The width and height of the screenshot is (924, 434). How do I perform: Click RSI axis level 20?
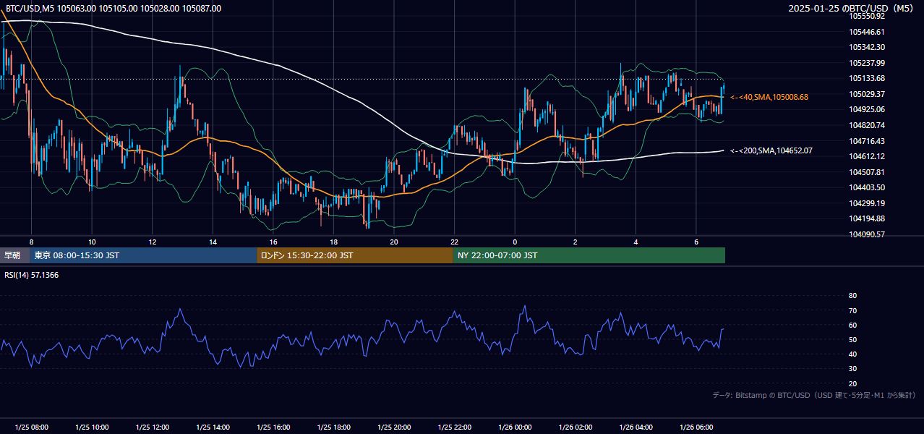852,383
